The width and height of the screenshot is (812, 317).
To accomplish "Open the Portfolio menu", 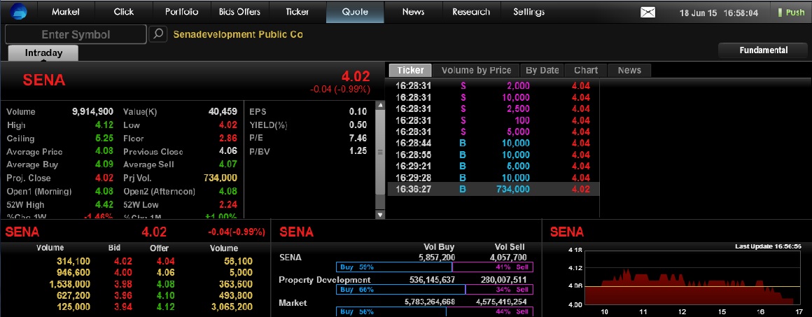I will [x=182, y=11].
